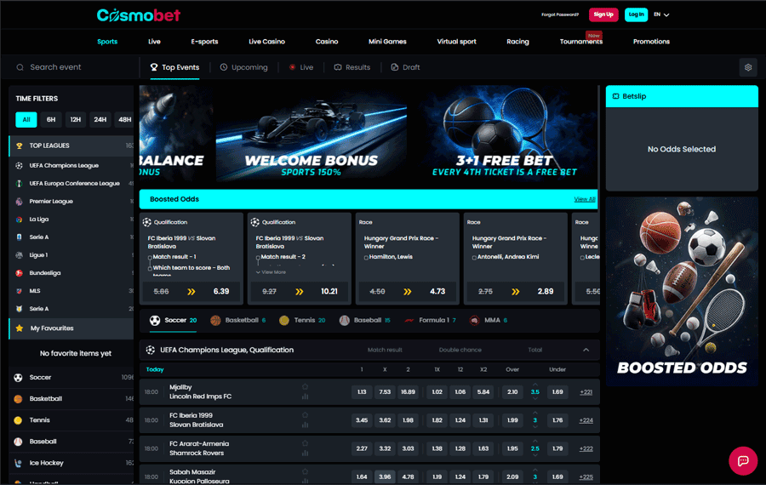Screen dimensions: 766x485
Task: Select the 48H time filter
Action: click(x=124, y=120)
